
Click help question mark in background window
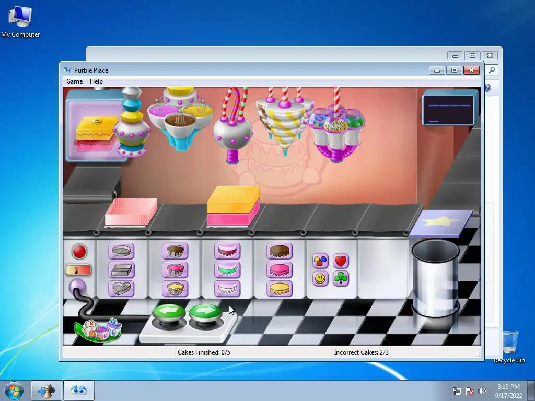click(487, 88)
